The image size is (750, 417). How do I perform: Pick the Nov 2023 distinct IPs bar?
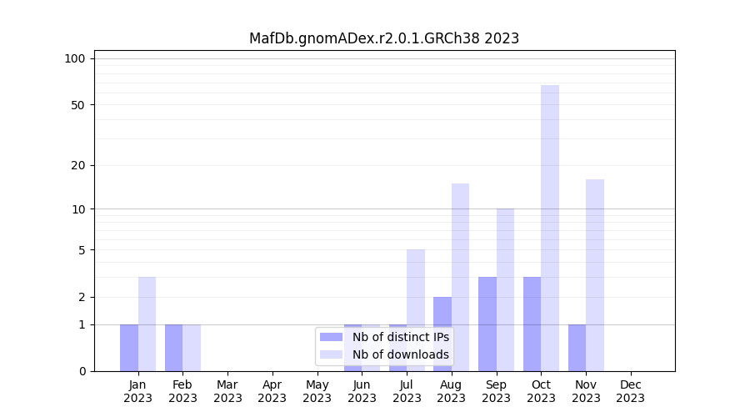point(577,348)
